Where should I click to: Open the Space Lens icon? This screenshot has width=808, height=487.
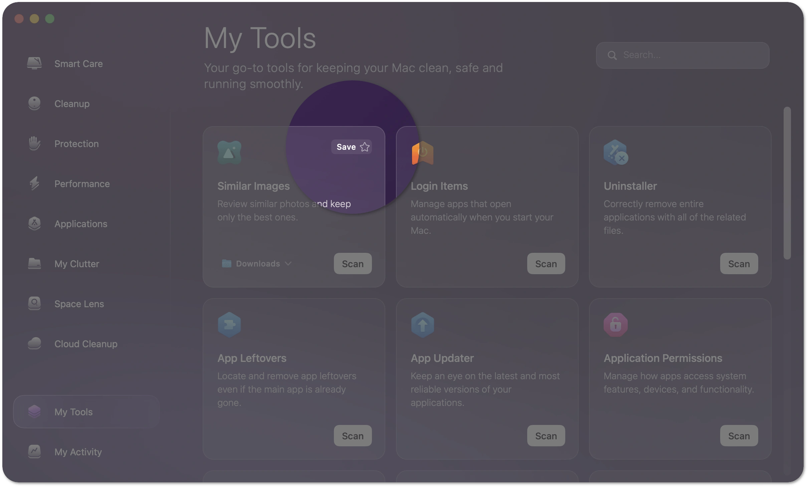(x=34, y=304)
